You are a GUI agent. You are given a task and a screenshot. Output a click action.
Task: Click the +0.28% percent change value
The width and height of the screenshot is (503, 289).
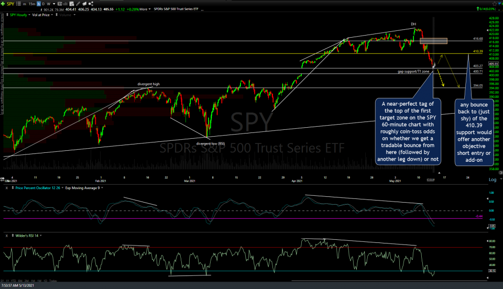pyautogui.click(x=133, y=9)
